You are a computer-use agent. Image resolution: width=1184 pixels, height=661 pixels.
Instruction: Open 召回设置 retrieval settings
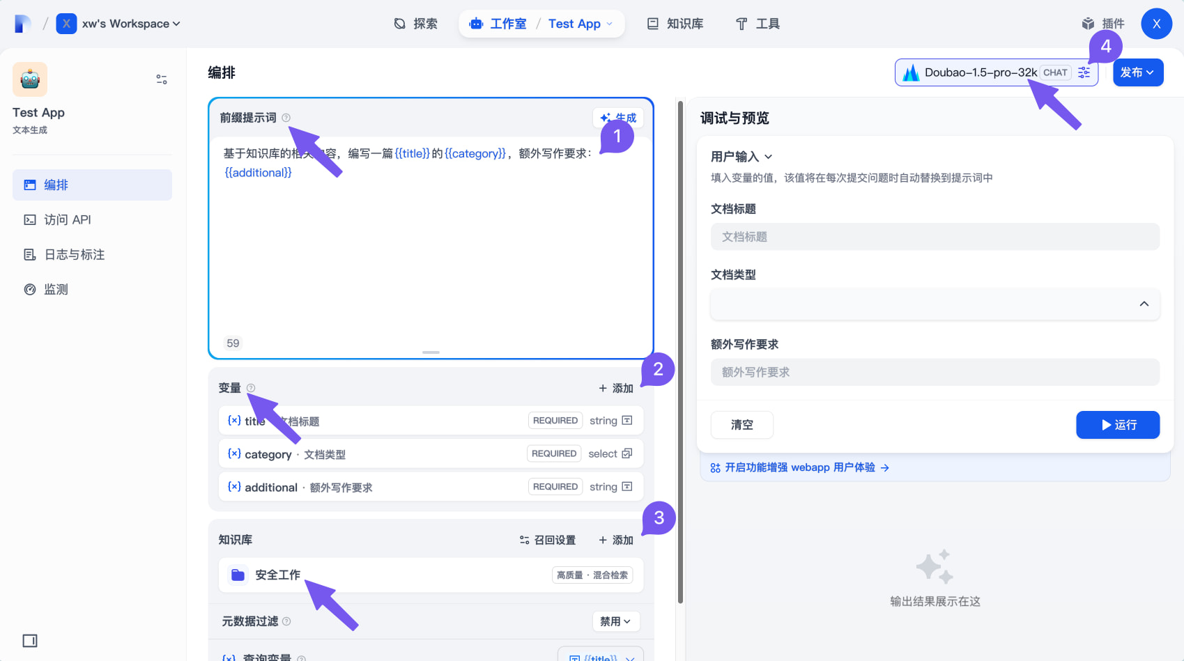pos(548,540)
